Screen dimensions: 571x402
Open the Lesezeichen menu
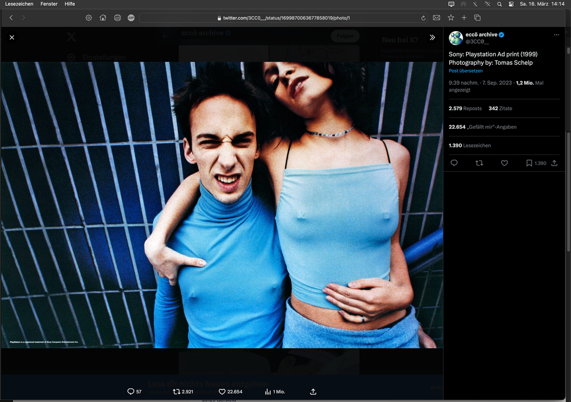[19, 4]
